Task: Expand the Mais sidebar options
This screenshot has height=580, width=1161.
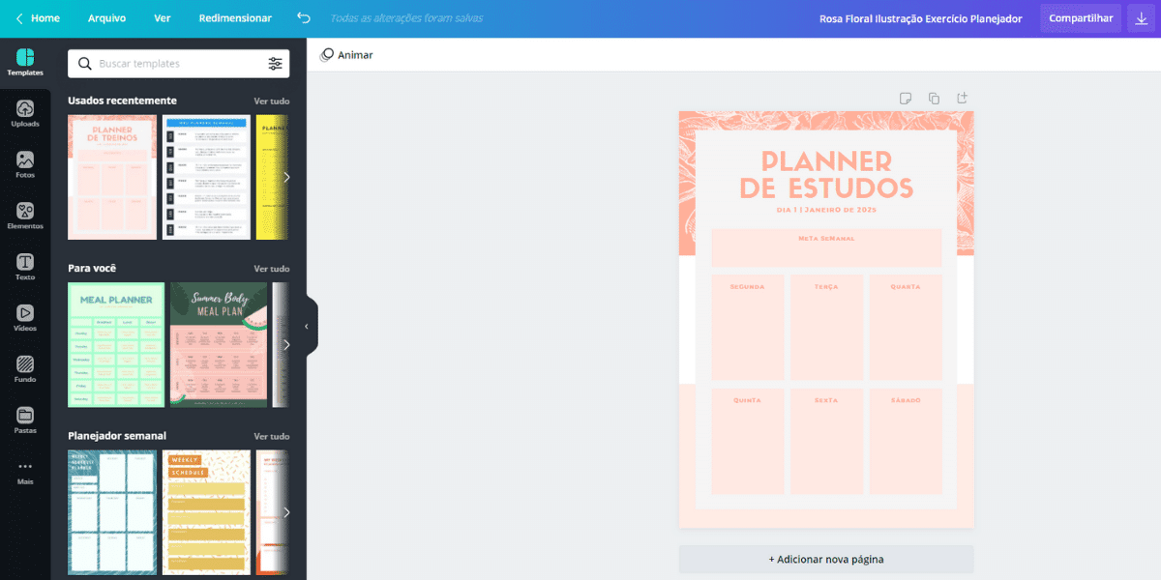Action: point(25,472)
